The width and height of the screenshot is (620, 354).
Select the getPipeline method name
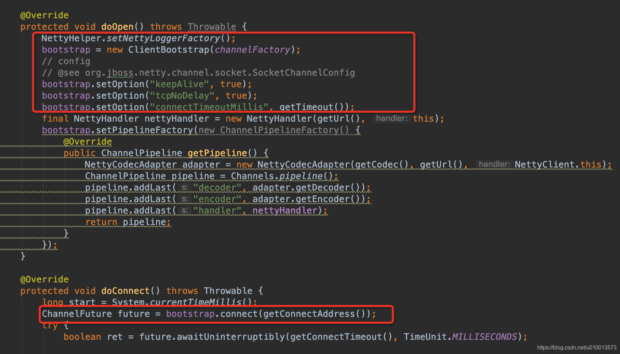point(217,153)
